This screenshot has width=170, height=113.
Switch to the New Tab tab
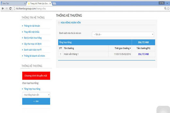[x=13, y=3]
